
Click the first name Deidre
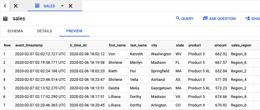pyautogui.click(x=114, y=88)
